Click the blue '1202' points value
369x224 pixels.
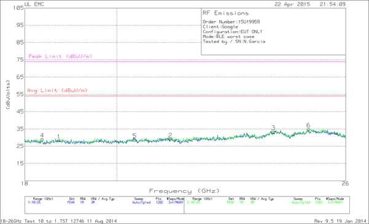(x=159, y=202)
